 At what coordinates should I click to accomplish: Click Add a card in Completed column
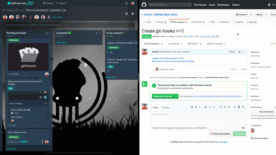[x=61, y=42]
